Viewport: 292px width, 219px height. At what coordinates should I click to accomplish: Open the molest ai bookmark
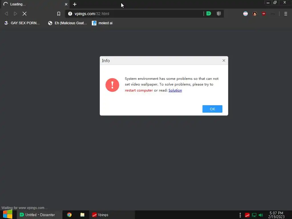click(x=102, y=23)
